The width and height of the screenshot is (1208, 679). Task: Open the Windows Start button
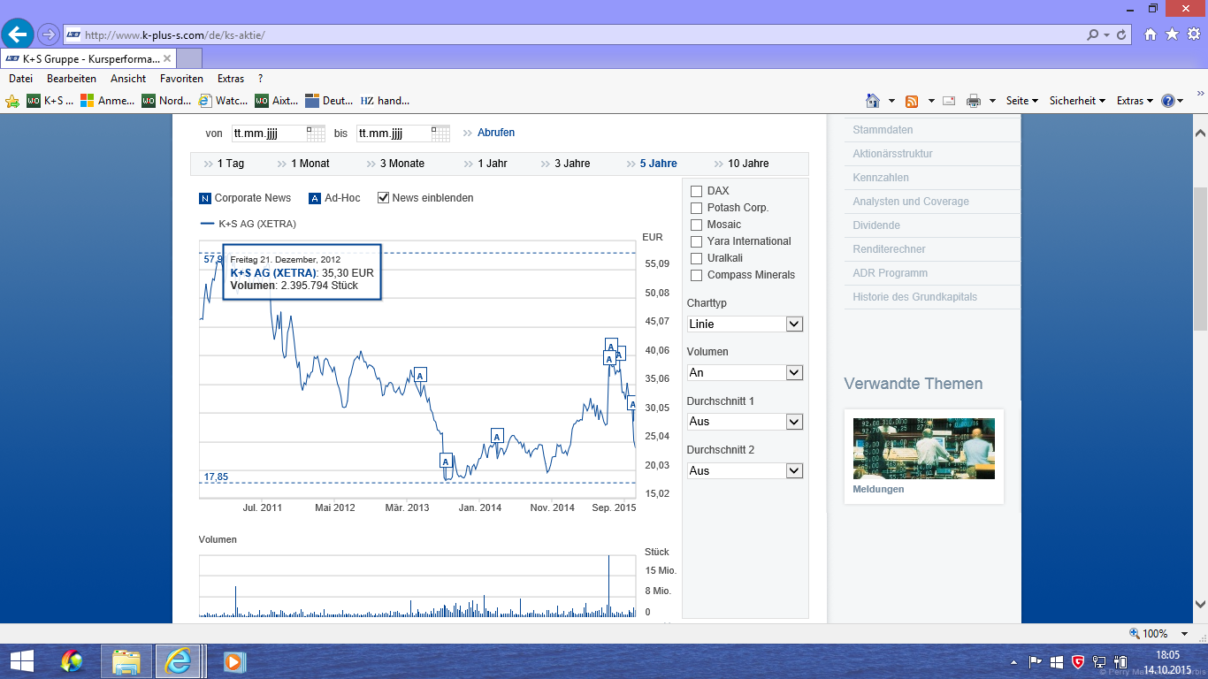(x=21, y=661)
